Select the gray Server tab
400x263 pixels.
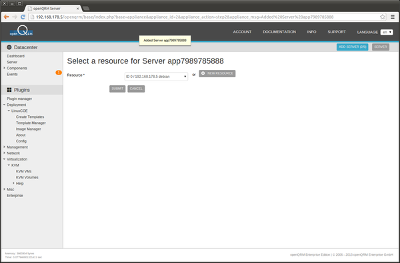(381, 47)
